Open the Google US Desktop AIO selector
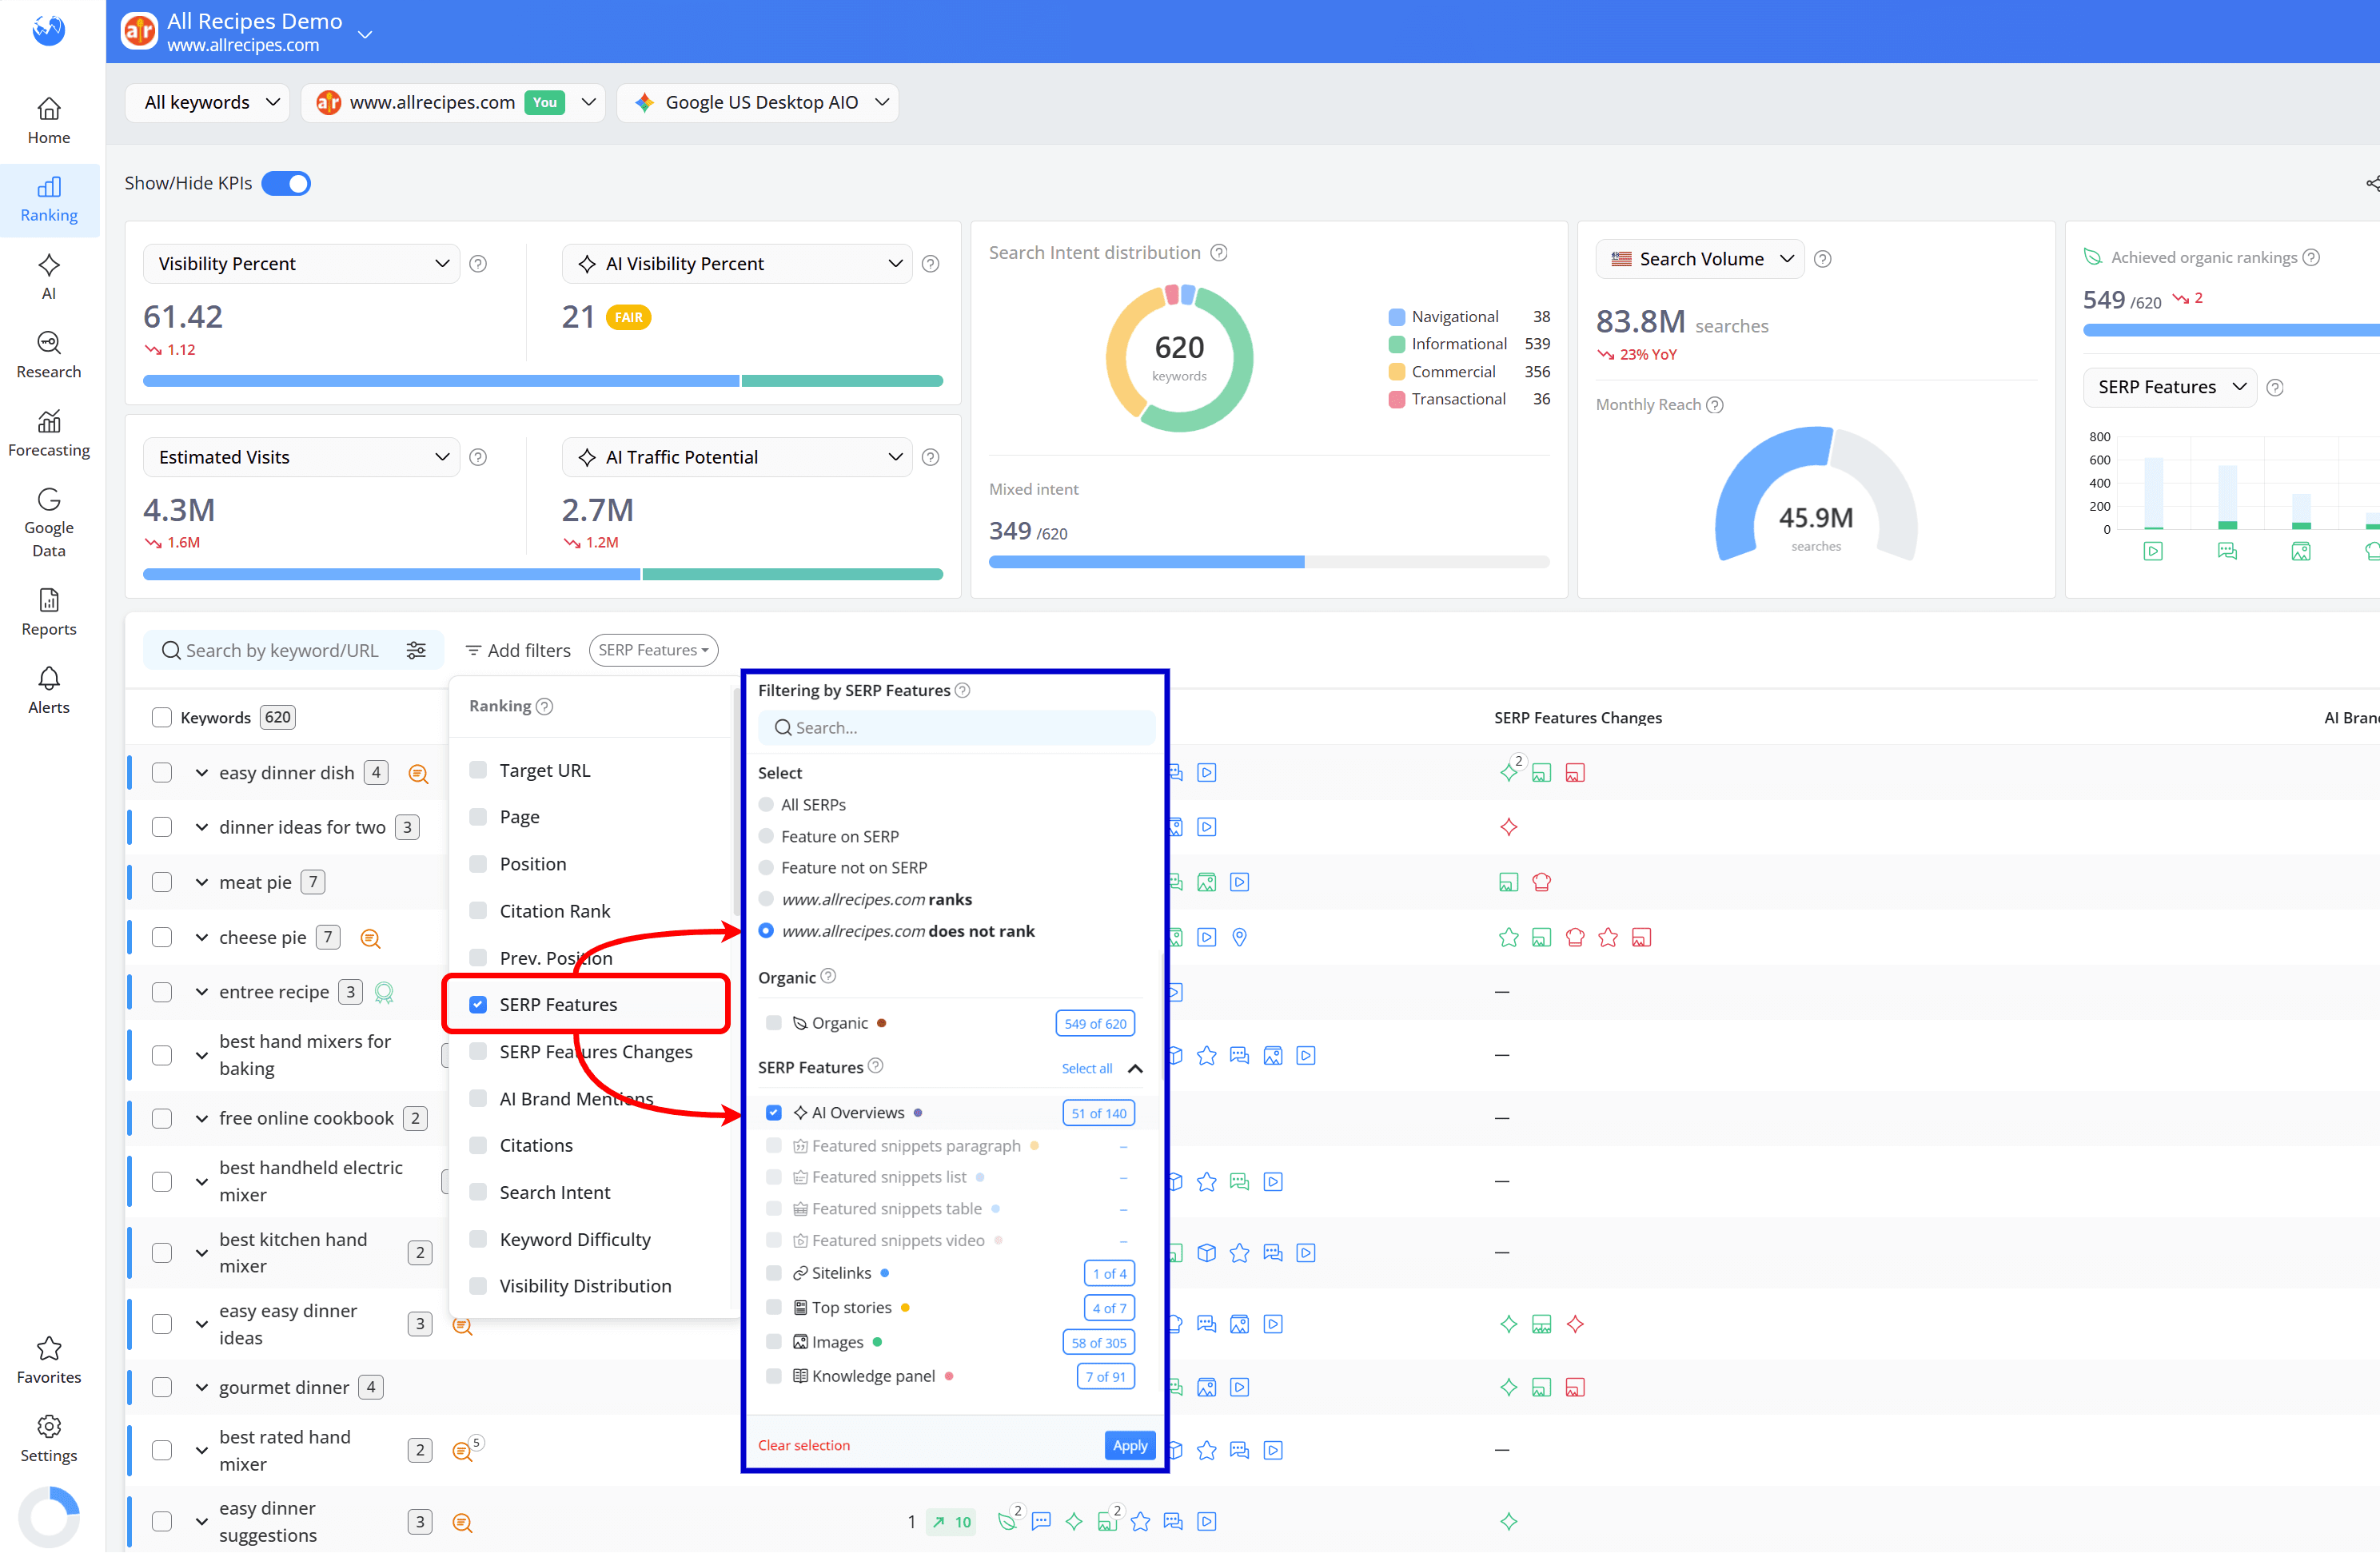 758,102
